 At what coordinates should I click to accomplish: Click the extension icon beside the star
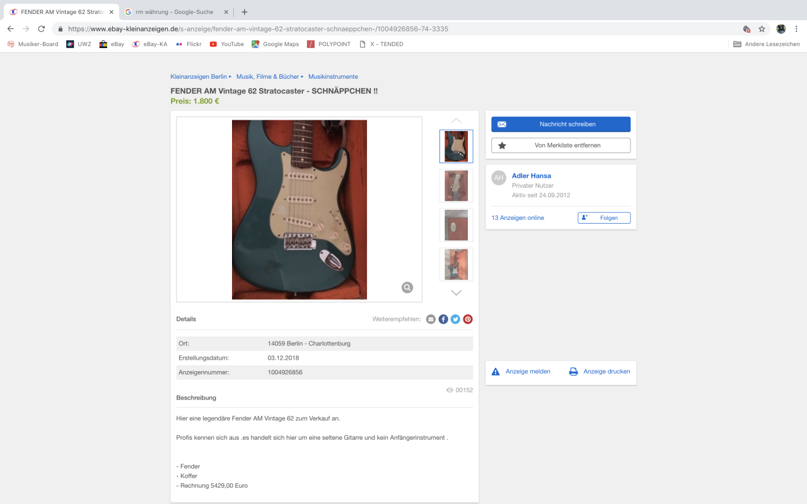point(746,29)
